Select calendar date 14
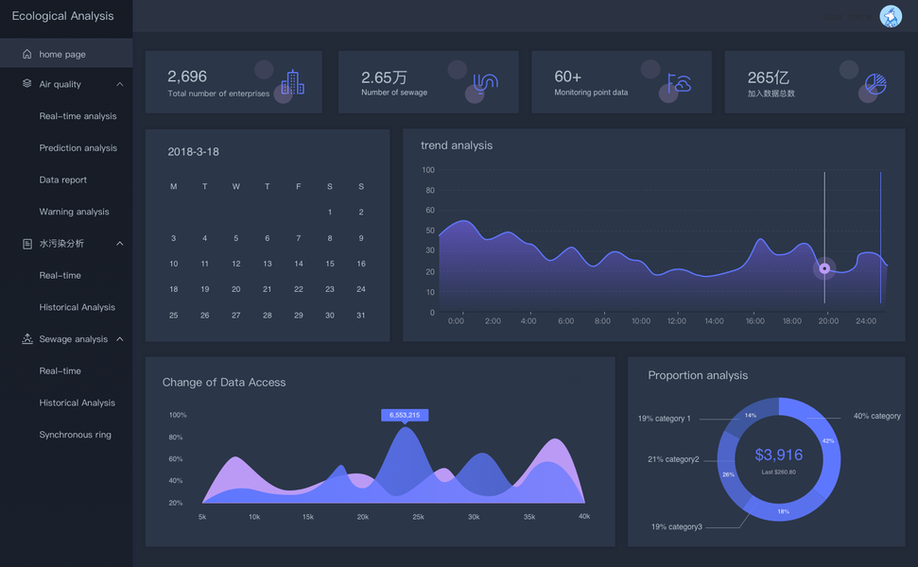This screenshot has height=567, width=918. tap(299, 264)
